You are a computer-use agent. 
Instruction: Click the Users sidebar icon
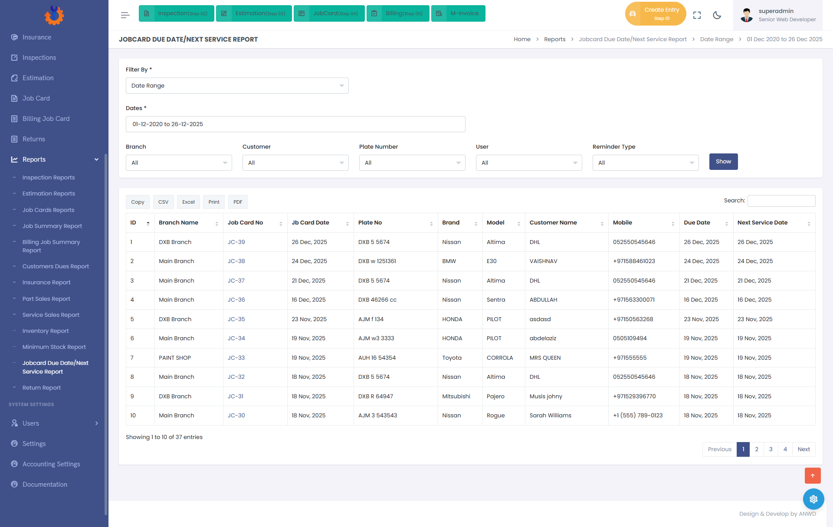pyautogui.click(x=14, y=423)
